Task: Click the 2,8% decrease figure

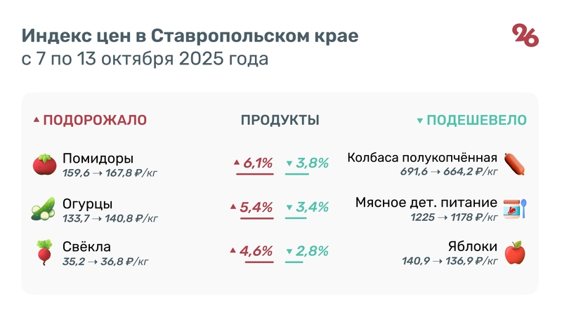Action: tap(312, 251)
